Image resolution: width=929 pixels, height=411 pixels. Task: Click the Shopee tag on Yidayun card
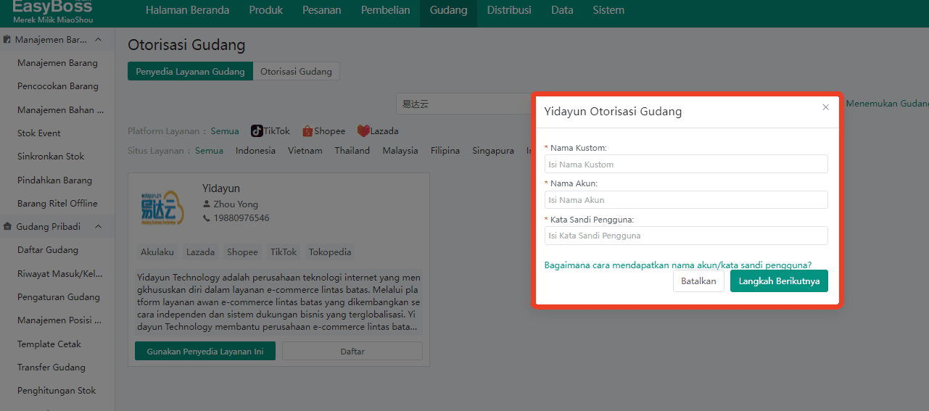point(242,252)
